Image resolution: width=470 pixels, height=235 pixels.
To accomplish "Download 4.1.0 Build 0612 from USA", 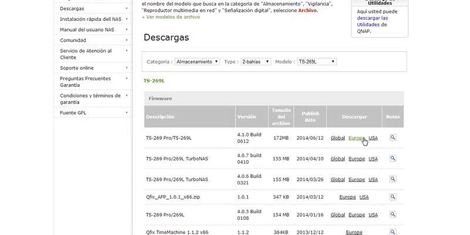I will 373,138.
